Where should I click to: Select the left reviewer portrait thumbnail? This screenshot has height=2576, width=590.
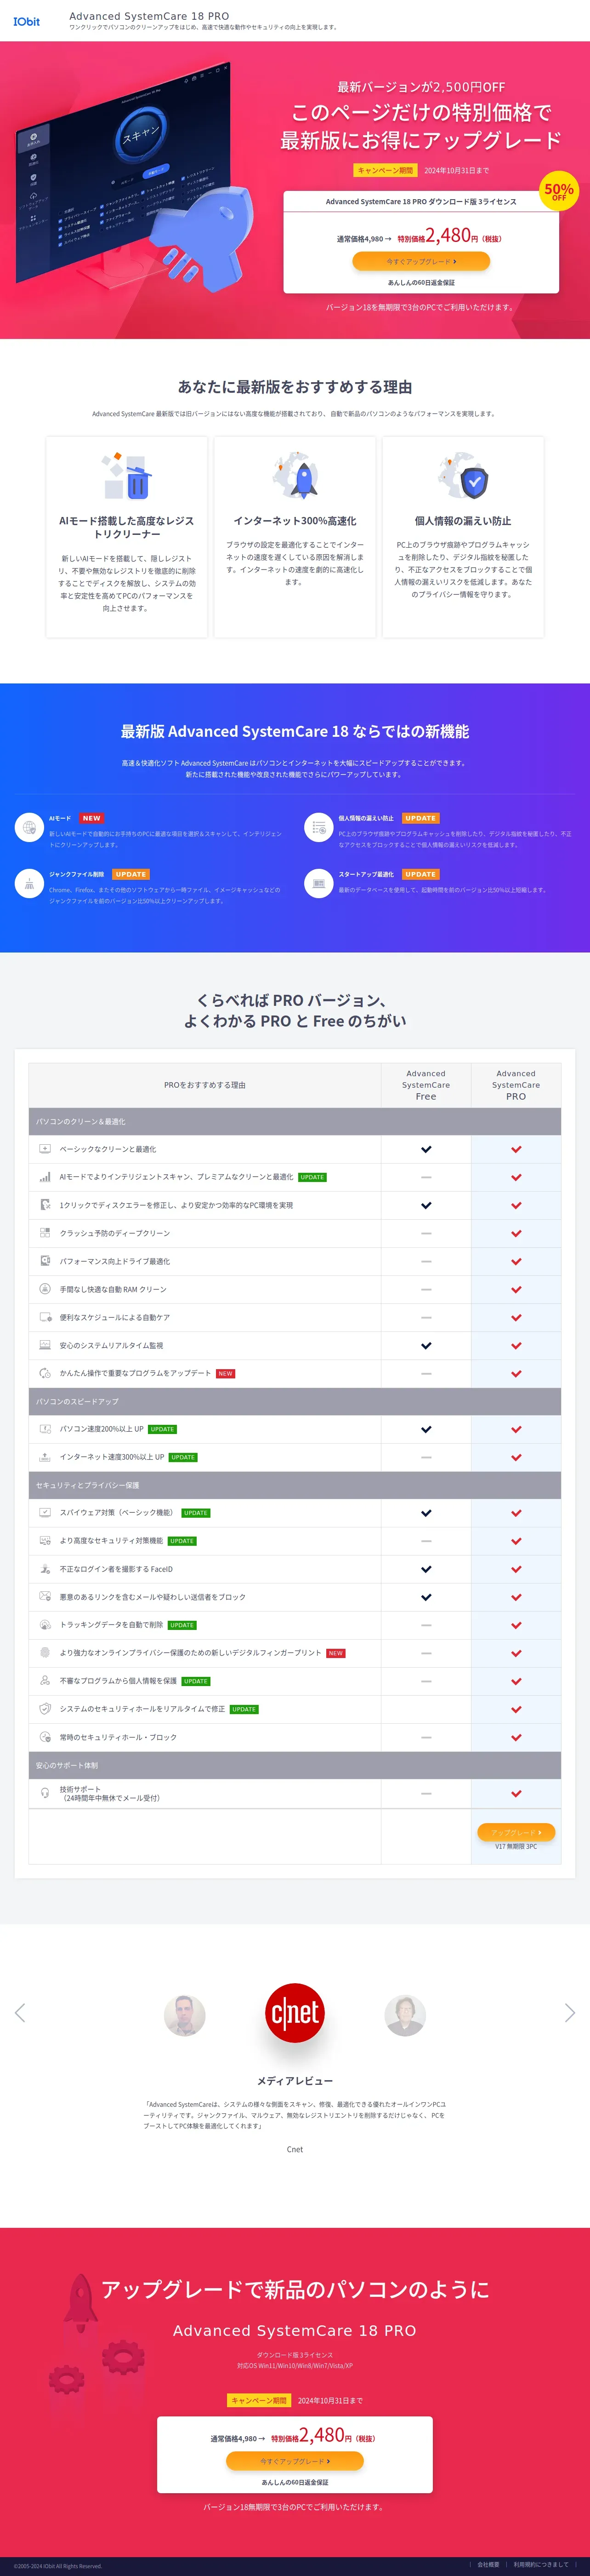click(x=185, y=2015)
